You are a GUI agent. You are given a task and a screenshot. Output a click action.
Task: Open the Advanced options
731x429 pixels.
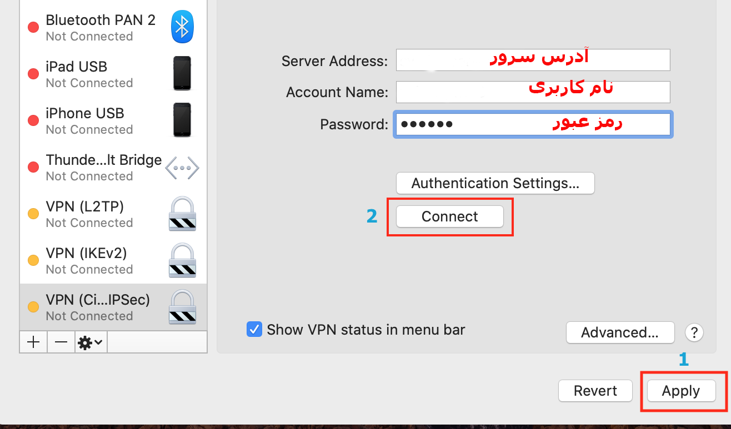tap(620, 332)
